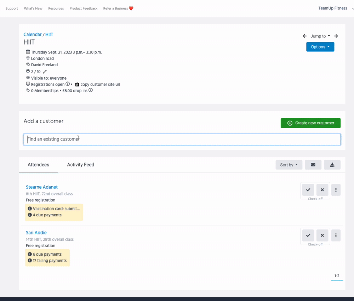
Task: Mark Sari Addie as attended with checkmark
Action: click(x=308, y=235)
